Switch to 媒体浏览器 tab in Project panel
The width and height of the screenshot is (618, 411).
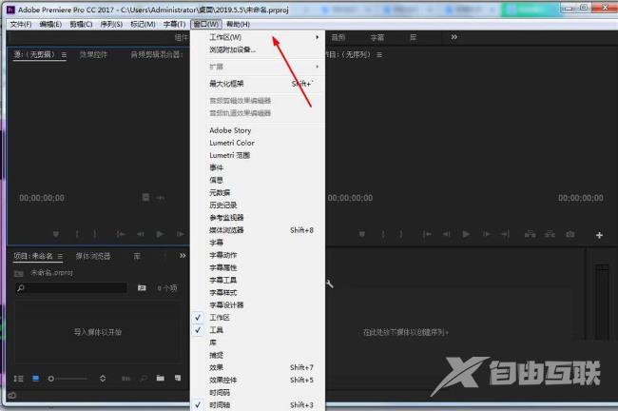pos(93,256)
